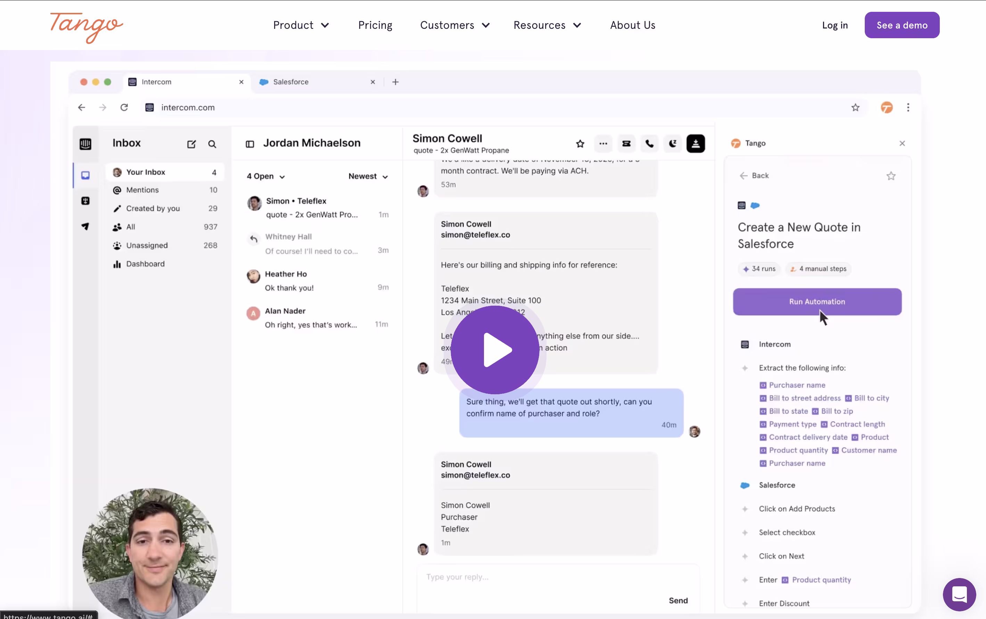Click the ticket icon in conversation header

point(626,144)
